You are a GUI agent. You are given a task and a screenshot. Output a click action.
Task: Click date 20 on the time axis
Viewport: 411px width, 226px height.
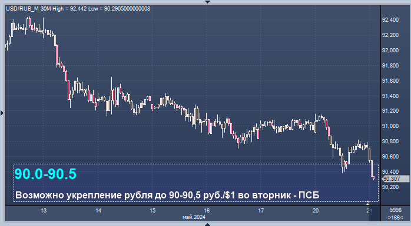pos(316,211)
